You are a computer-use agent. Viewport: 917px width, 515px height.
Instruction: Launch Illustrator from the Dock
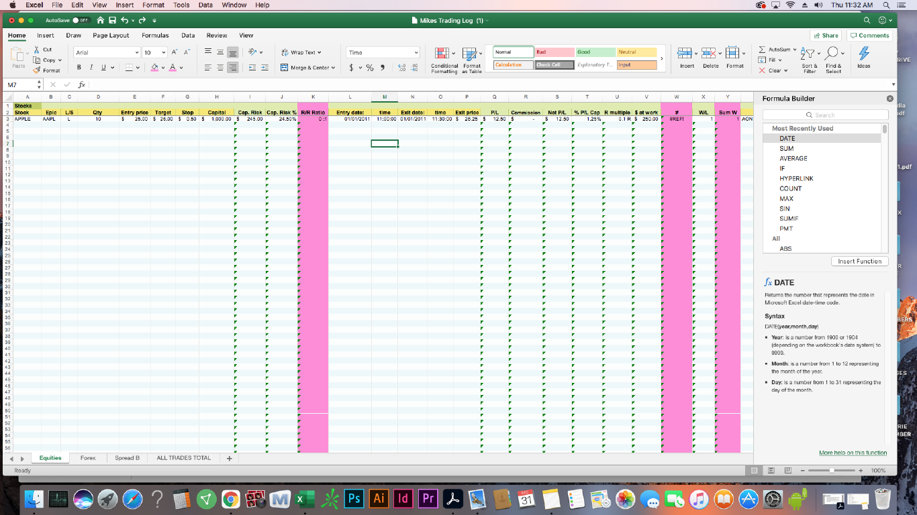379,499
